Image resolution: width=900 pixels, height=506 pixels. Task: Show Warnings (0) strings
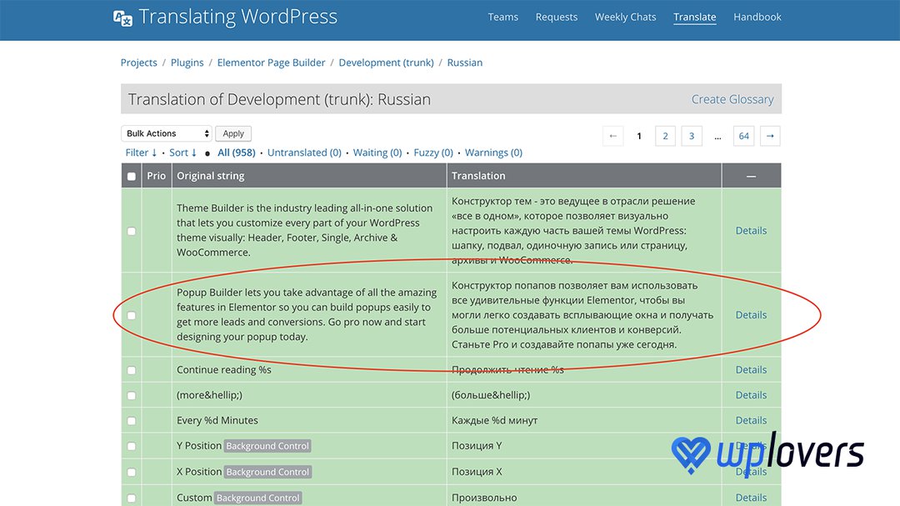tap(493, 153)
